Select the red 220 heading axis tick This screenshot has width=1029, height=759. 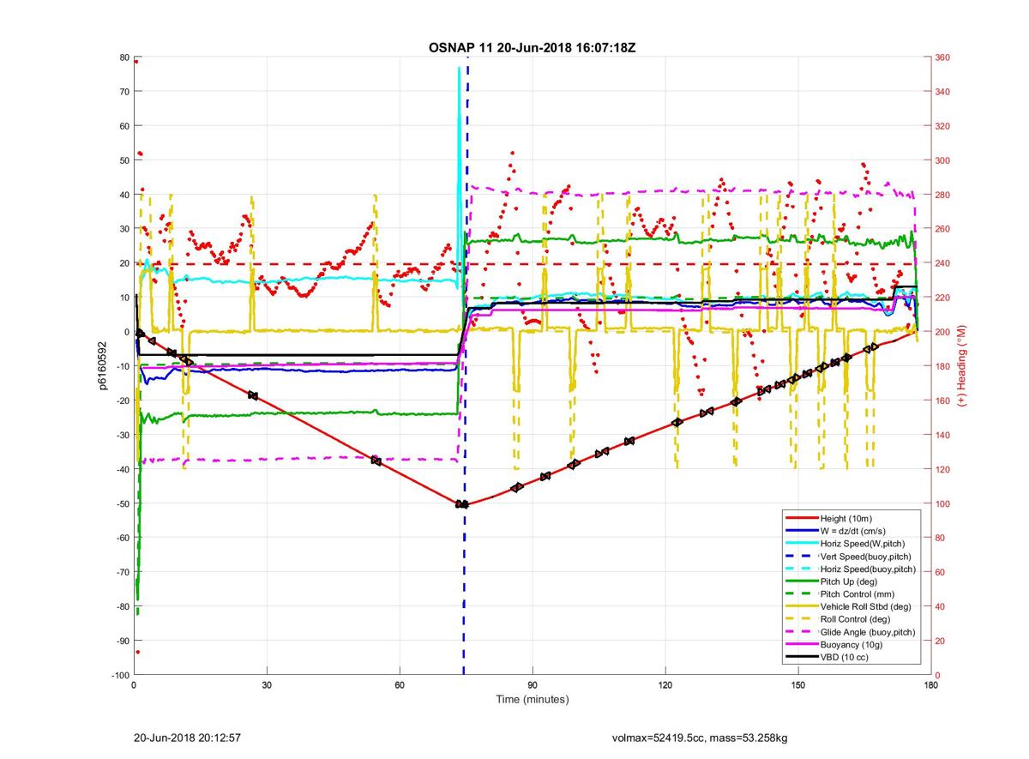942,298
